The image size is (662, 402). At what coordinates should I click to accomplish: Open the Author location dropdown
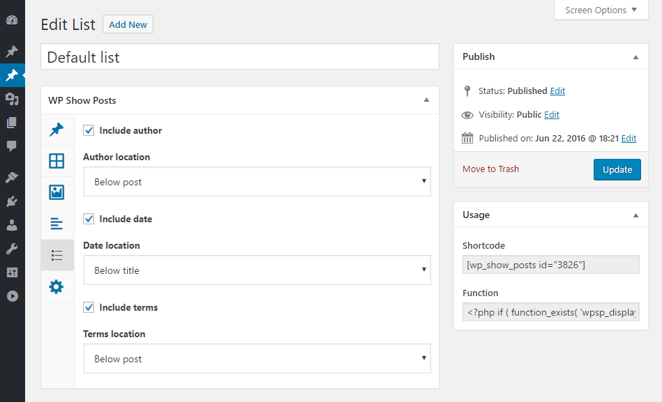tap(257, 182)
